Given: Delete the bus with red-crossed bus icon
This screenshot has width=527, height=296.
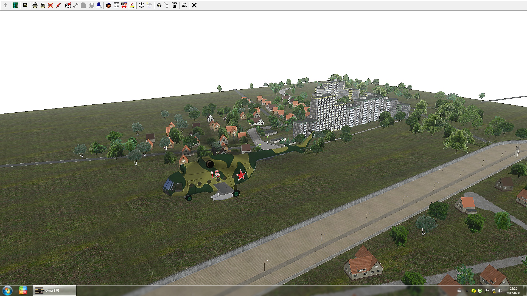Looking at the screenshot, I should click(51, 5).
